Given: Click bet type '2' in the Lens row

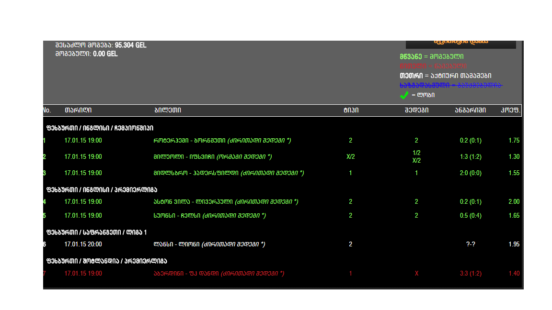Looking at the screenshot, I should [350, 244].
